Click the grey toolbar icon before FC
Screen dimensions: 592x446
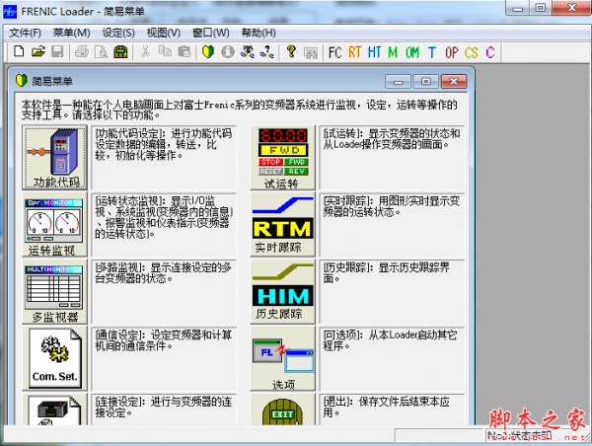pyautogui.click(x=311, y=53)
